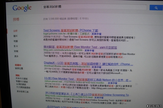The image size is (163, 108).
Task: Click the 網路 section heading in sidebar
Action: [18, 75]
